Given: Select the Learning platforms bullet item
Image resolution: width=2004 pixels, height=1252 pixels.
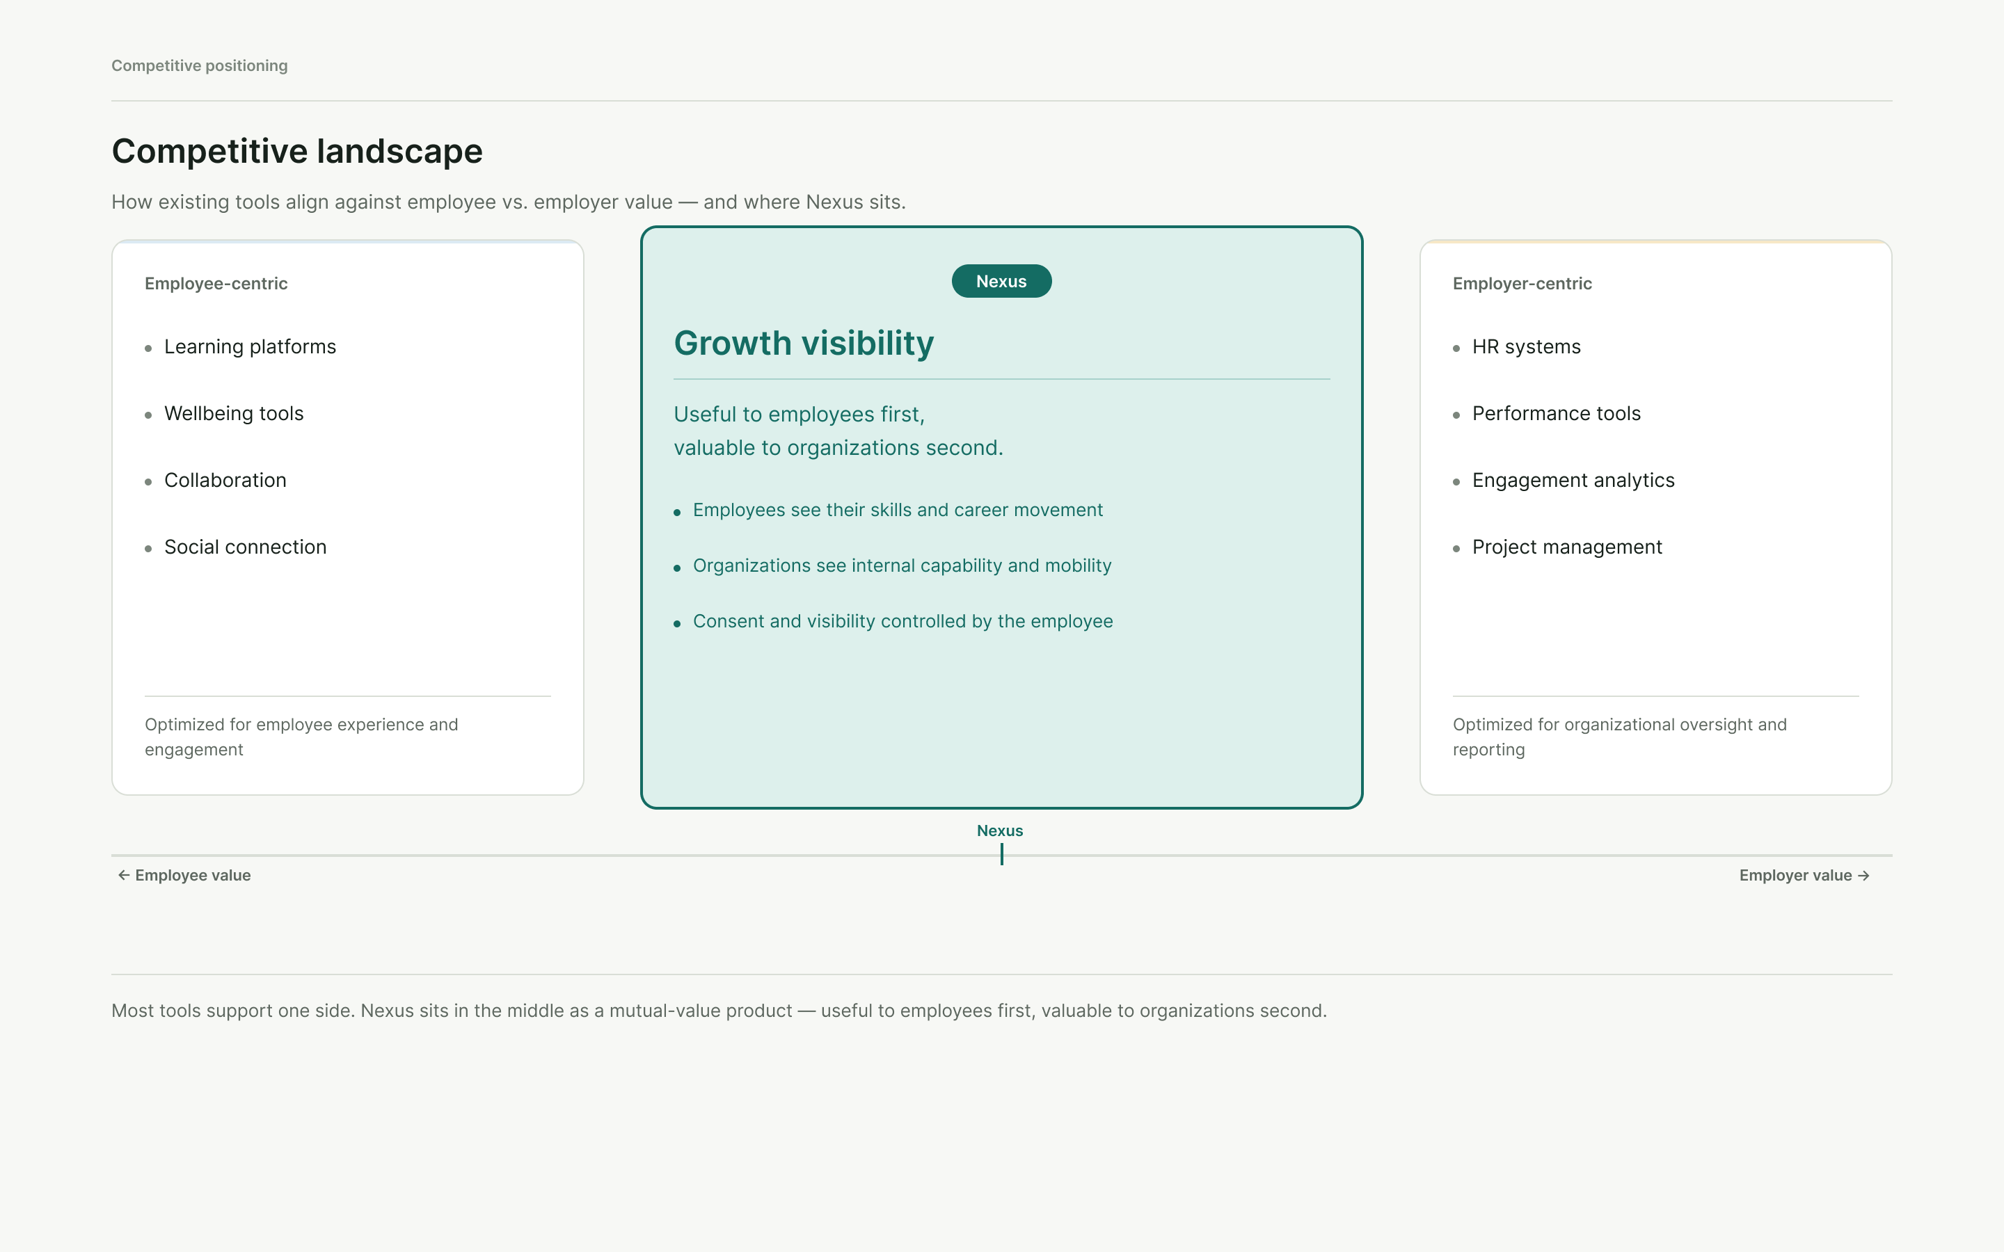Looking at the screenshot, I should (x=240, y=347).
